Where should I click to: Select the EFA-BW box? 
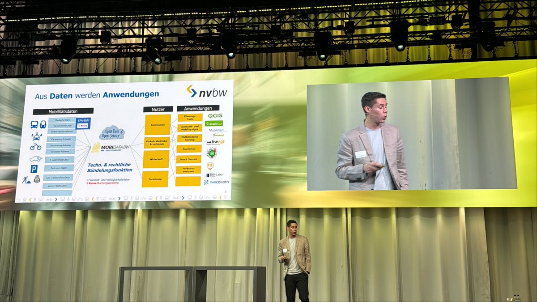tap(83, 123)
